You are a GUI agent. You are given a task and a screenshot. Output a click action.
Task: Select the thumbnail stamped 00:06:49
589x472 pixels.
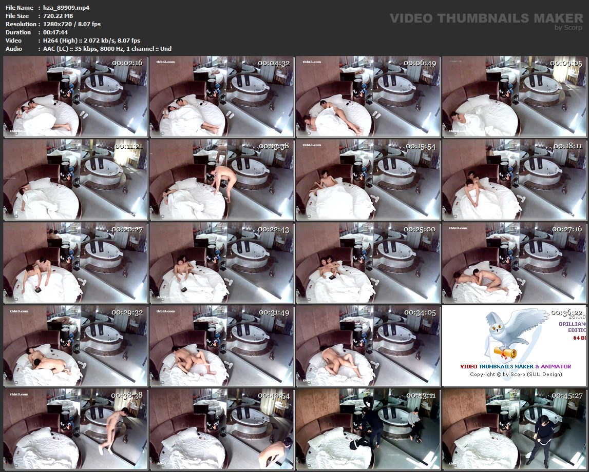[368, 97]
